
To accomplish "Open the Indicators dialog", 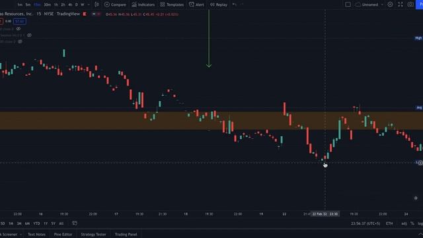I will click(143, 5).
